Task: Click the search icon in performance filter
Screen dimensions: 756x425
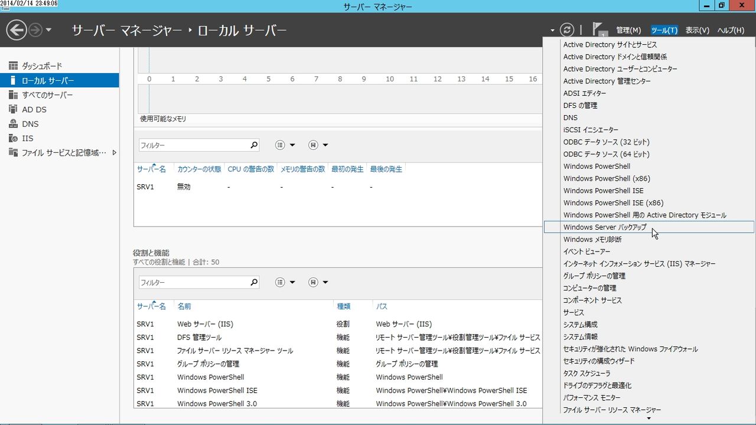Action: point(254,145)
